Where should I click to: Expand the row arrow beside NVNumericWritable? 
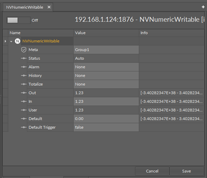(x=5, y=41)
